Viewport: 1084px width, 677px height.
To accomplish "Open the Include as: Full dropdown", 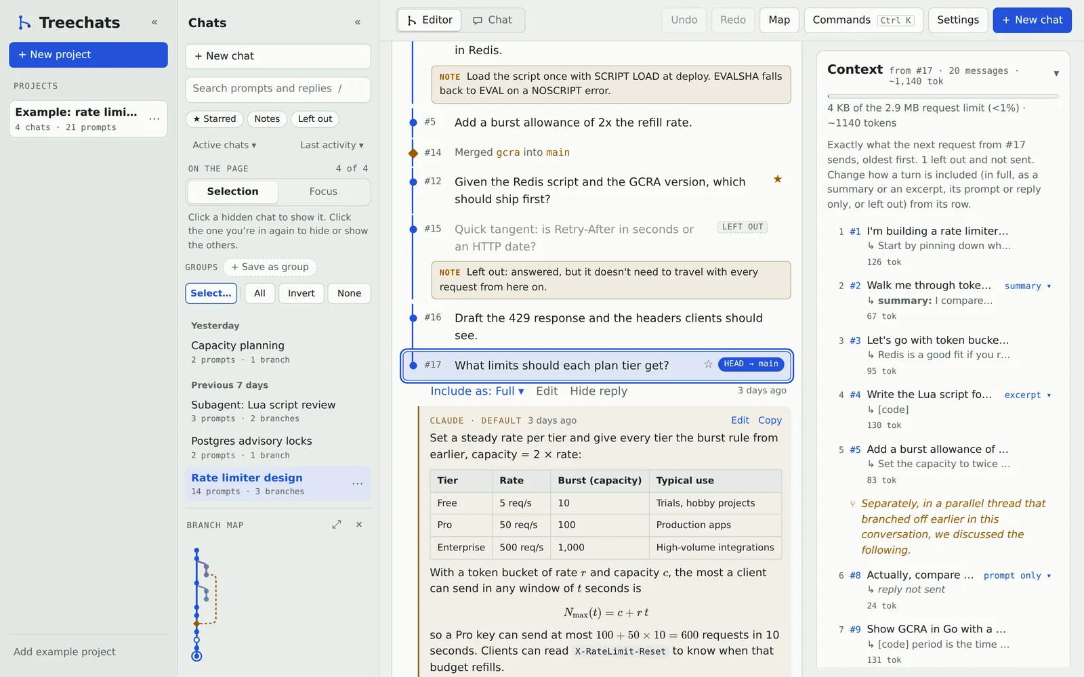I will pos(477,391).
